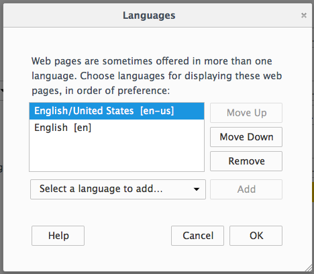Click the Languages title bar text
The width and height of the screenshot is (314, 274).
pos(149,15)
